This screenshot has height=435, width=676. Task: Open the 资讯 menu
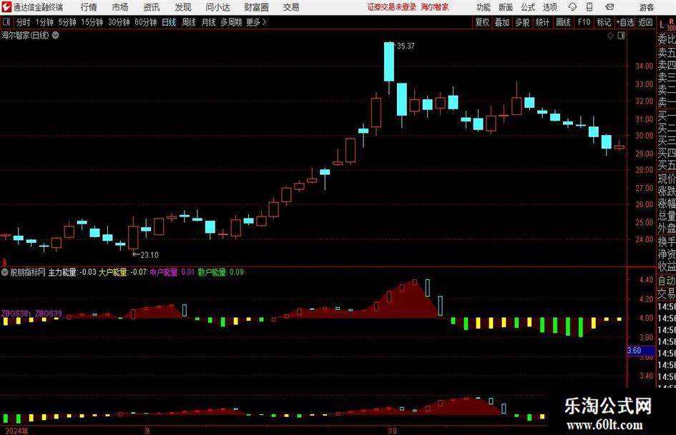pyautogui.click(x=152, y=7)
